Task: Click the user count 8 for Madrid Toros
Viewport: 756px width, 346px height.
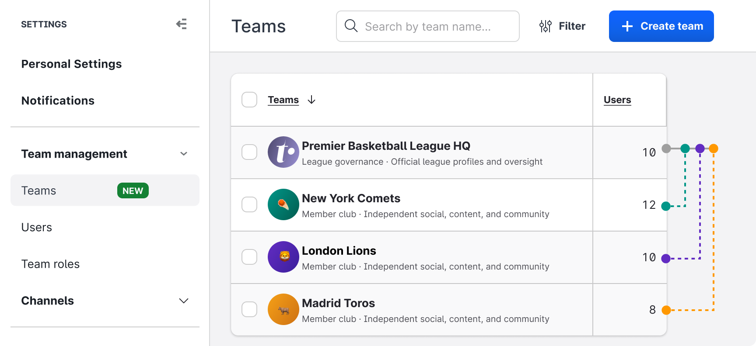Action: [652, 310]
